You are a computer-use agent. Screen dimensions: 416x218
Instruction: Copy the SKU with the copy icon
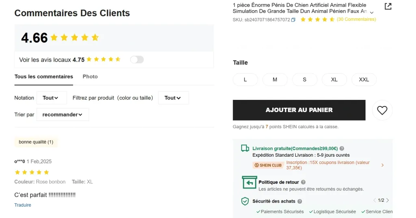pos(293,19)
